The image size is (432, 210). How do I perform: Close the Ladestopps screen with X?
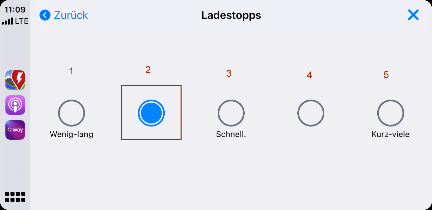(x=413, y=15)
